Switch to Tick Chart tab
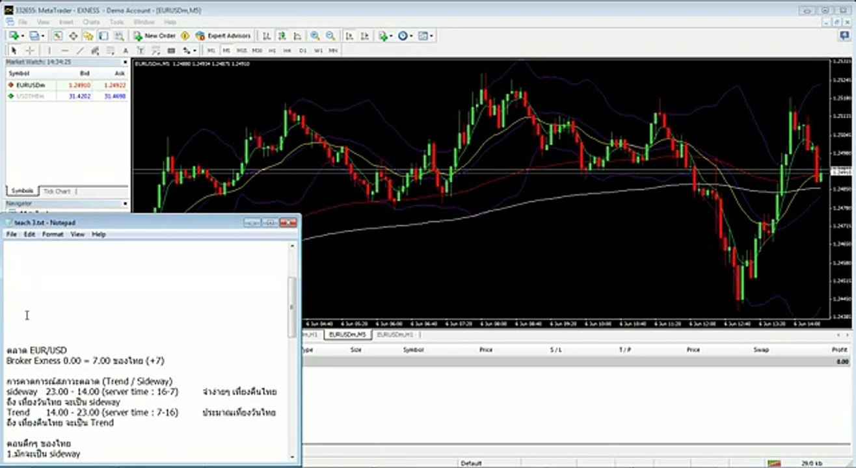This screenshot has width=856, height=468. click(x=57, y=192)
